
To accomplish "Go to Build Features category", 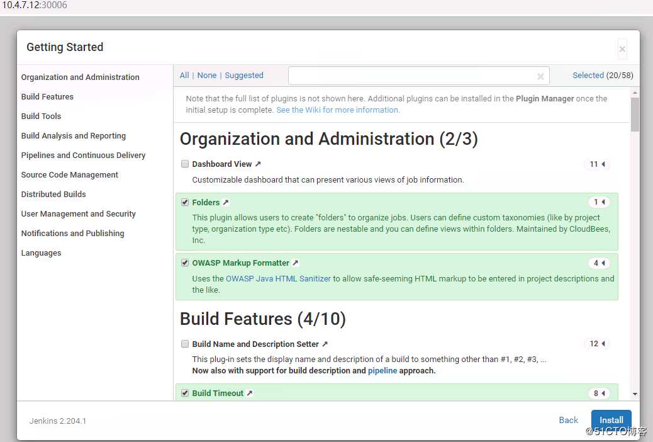I will pyautogui.click(x=47, y=97).
